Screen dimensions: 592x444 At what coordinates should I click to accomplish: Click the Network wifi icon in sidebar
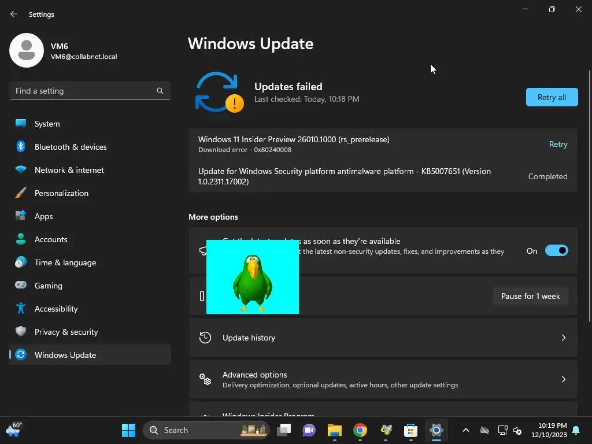(21, 169)
